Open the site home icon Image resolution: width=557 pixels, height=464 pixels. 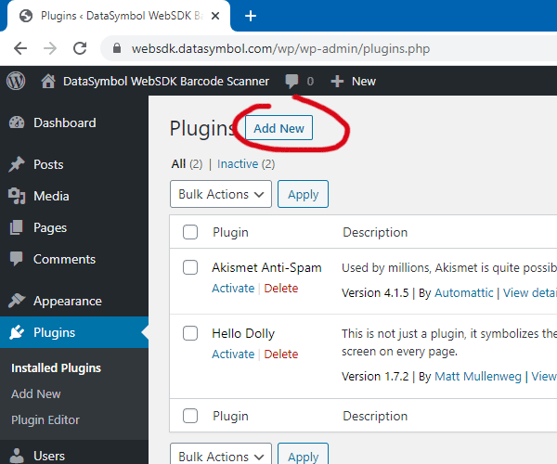(48, 82)
